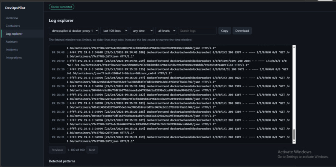The image size is (336, 167).
Task: Click the 1–100 of 100 pagination text
Action: (76, 150)
